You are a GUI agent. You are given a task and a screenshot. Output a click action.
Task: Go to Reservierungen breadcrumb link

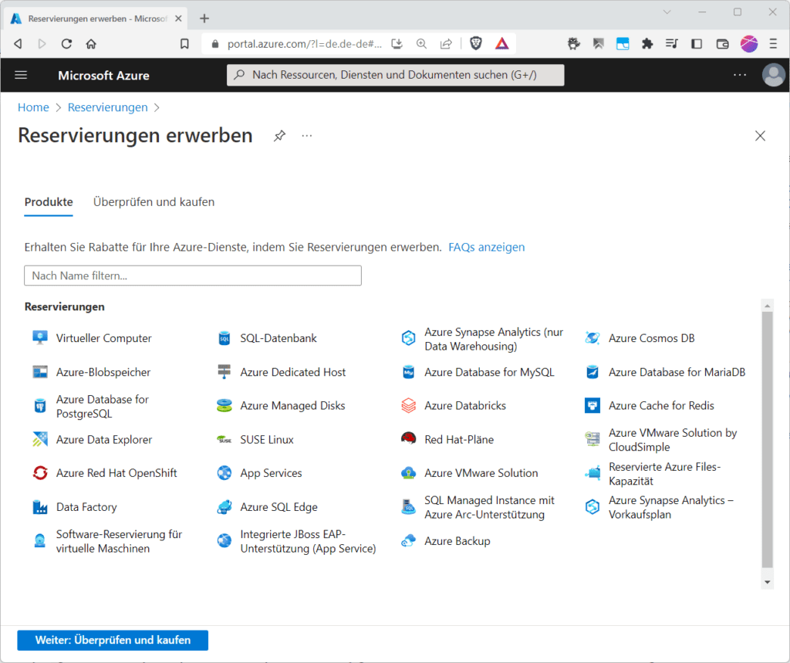click(x=108, y=107)
